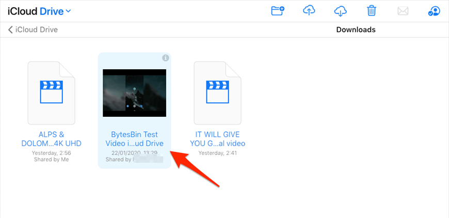Expand the iCloud Drive app dropdown arrow

tap(69, 11)
